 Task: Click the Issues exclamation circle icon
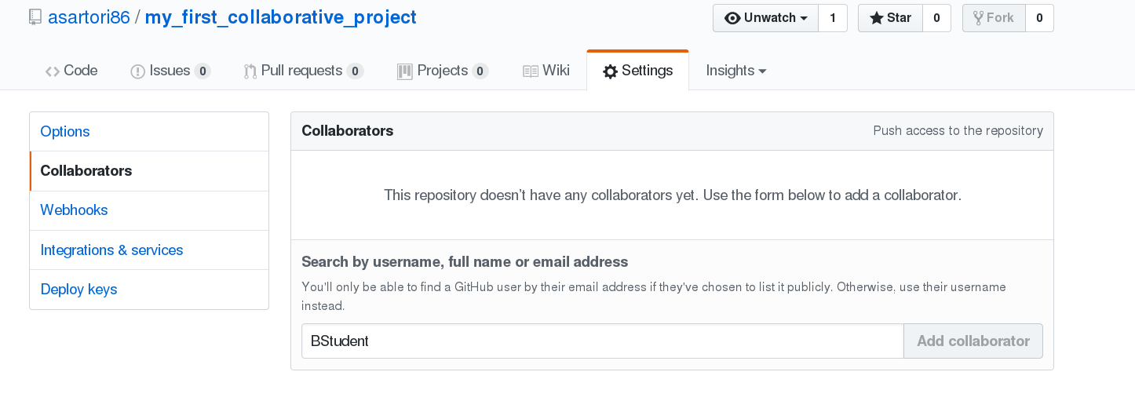137,71
